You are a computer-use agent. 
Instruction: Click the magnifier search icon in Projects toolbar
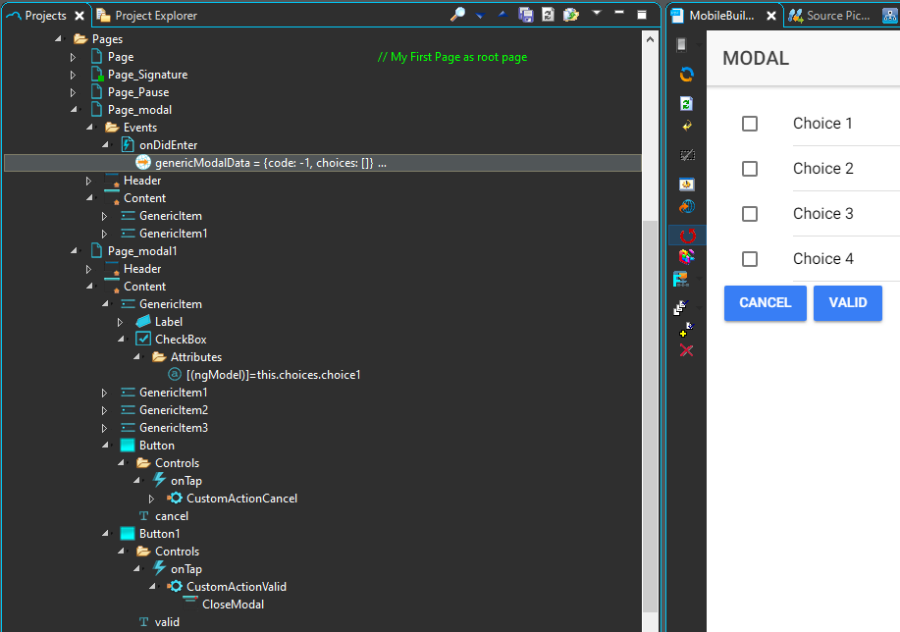click(x=457, y=15)
